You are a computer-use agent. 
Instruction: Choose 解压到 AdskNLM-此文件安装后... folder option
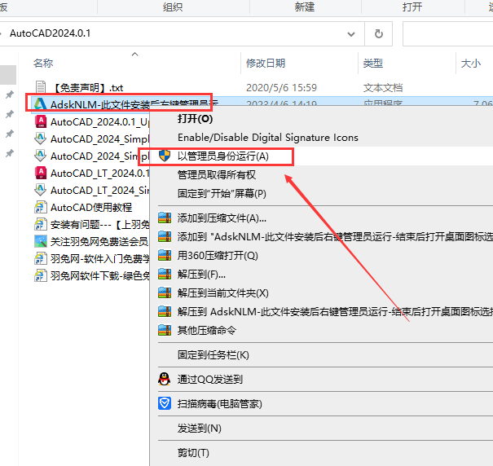point(335,311)
